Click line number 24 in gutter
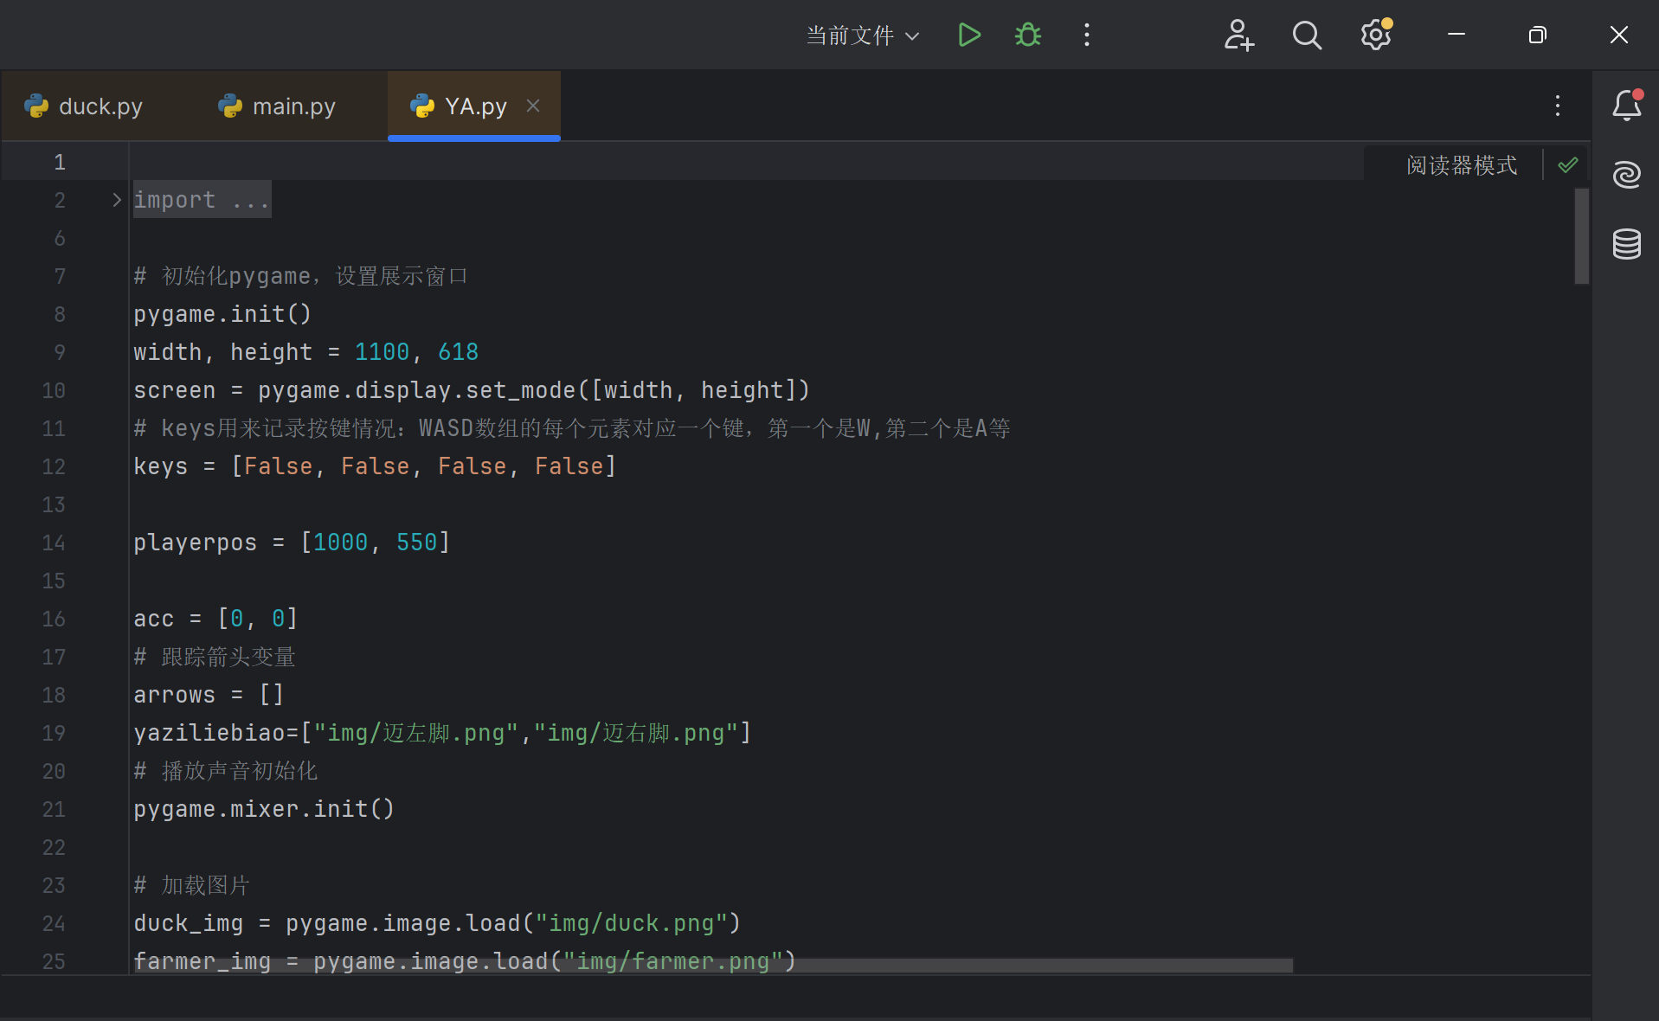Screen dimensions: 1659x1021 (54, 923)
